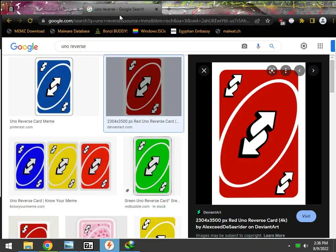The width and height of the screenshot is (336, 252).
Task: Click the lightning bolt app in taskbar
Action: [x=109, y=245]
